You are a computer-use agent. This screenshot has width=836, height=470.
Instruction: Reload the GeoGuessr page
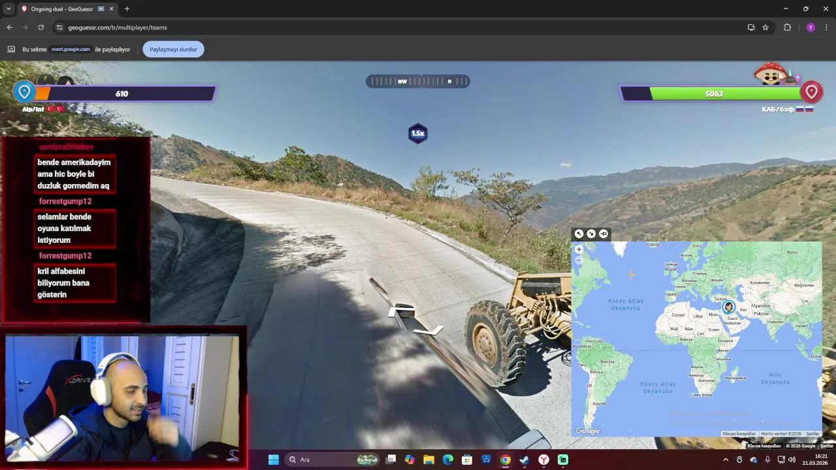(x=40, y=27)
